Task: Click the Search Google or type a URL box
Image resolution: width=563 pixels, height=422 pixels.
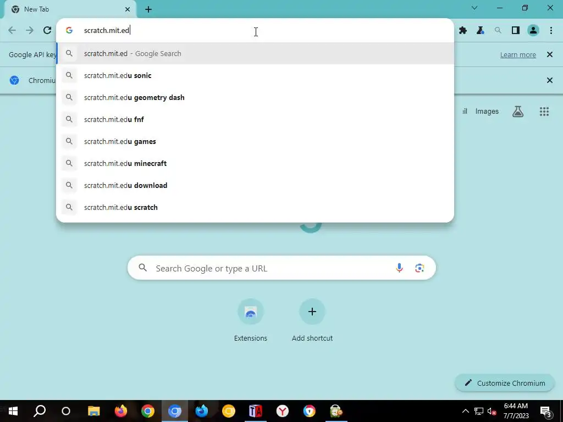Action: (281, 268)
